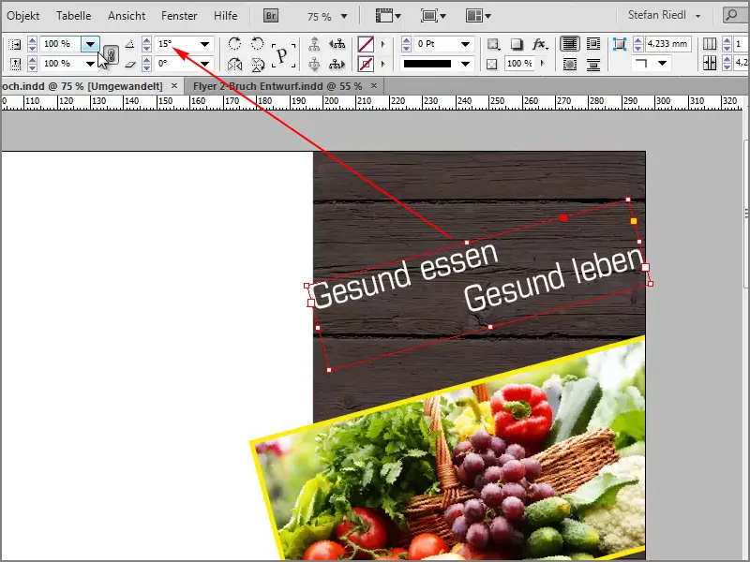Screen dimensions: 750x562
Task: Click the 4,233 mm corner size field
Action: [667, 44]
